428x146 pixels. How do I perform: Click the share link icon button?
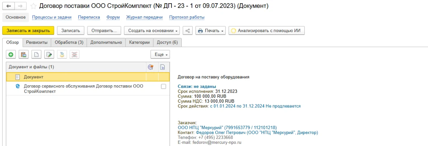(188, 31)
